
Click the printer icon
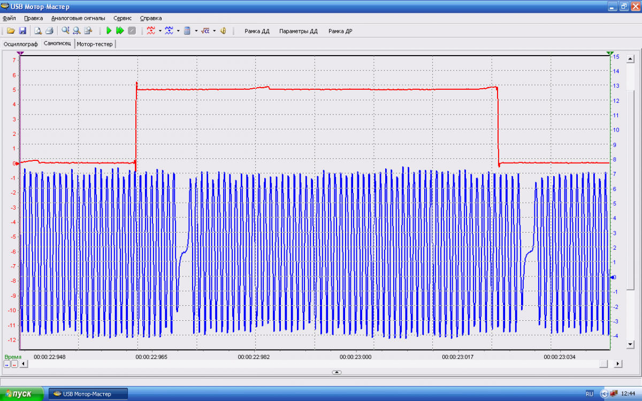pyautogui.click(x=49, y=31)
